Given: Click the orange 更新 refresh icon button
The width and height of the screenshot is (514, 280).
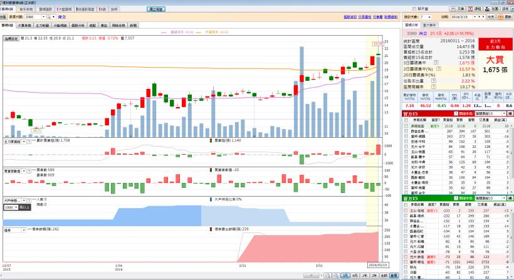Looking at the screenshot, I should (x=505, y=17).
